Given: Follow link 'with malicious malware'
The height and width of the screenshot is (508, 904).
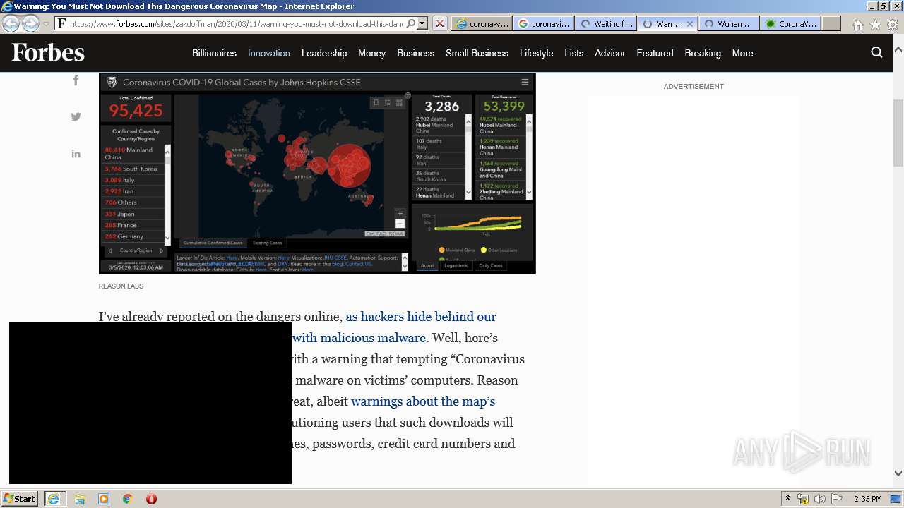Looking at the screenshot, I should 359,338.
